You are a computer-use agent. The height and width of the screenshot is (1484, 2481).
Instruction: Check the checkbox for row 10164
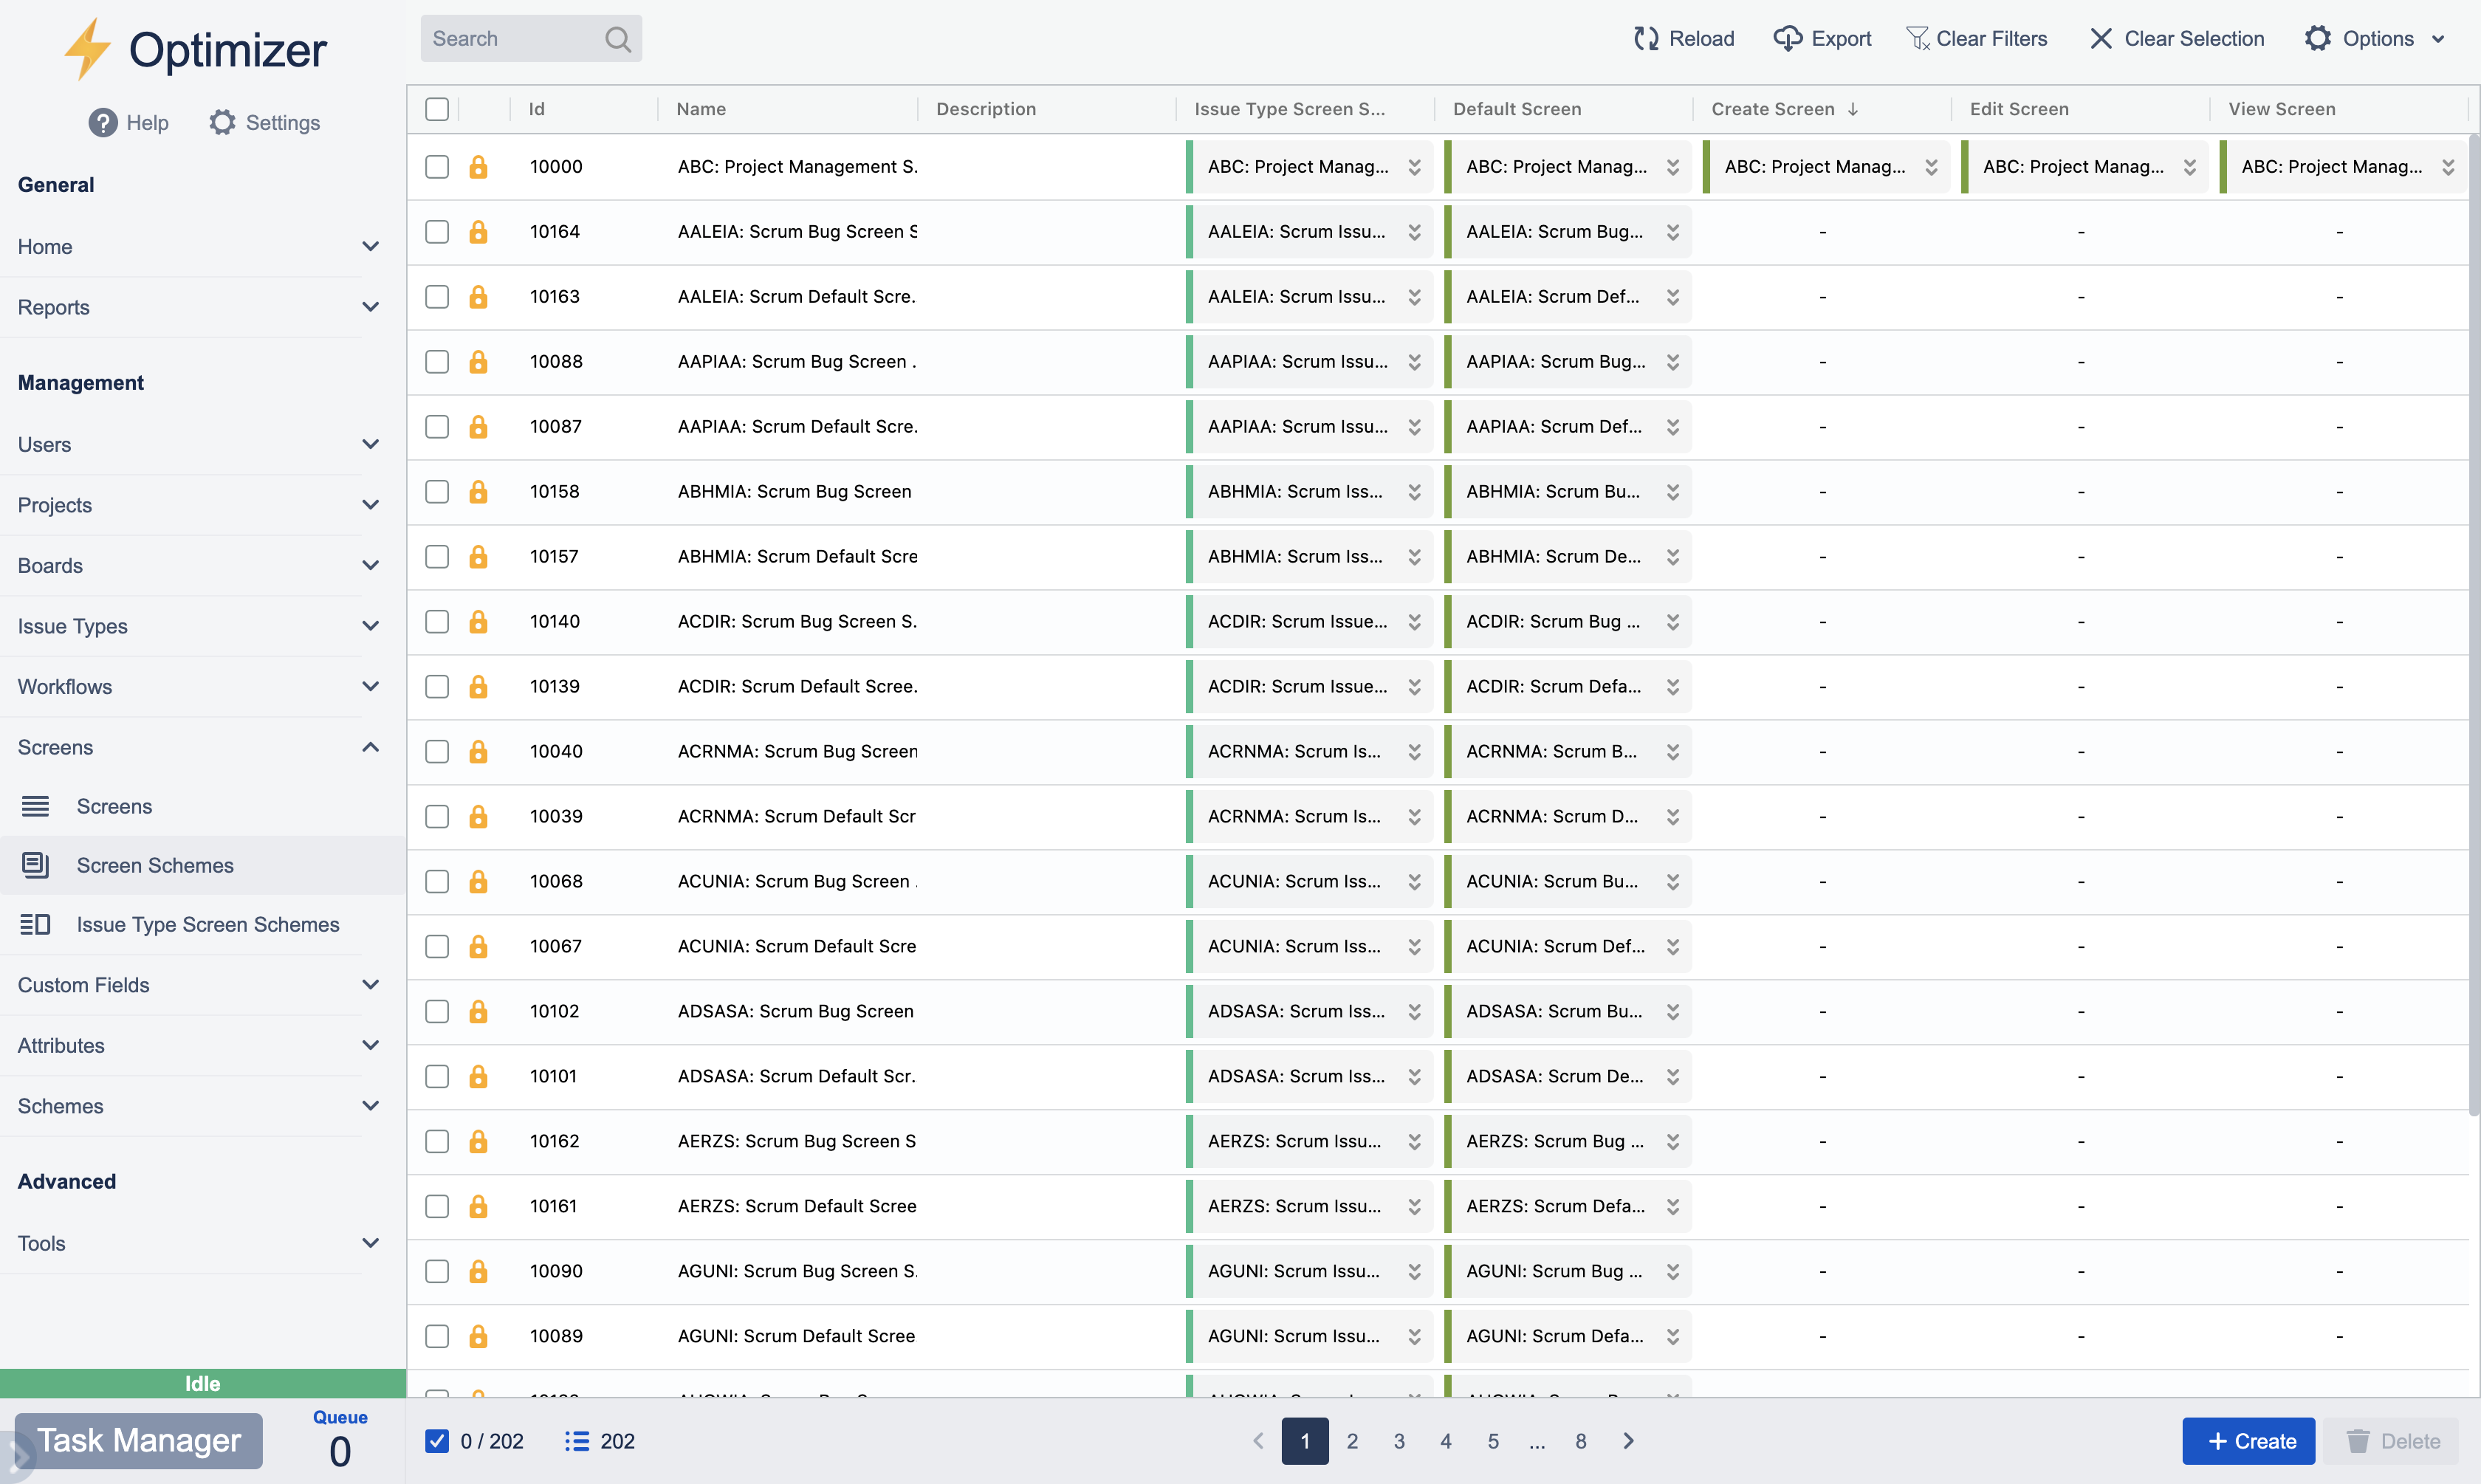[x=437, y=231]
